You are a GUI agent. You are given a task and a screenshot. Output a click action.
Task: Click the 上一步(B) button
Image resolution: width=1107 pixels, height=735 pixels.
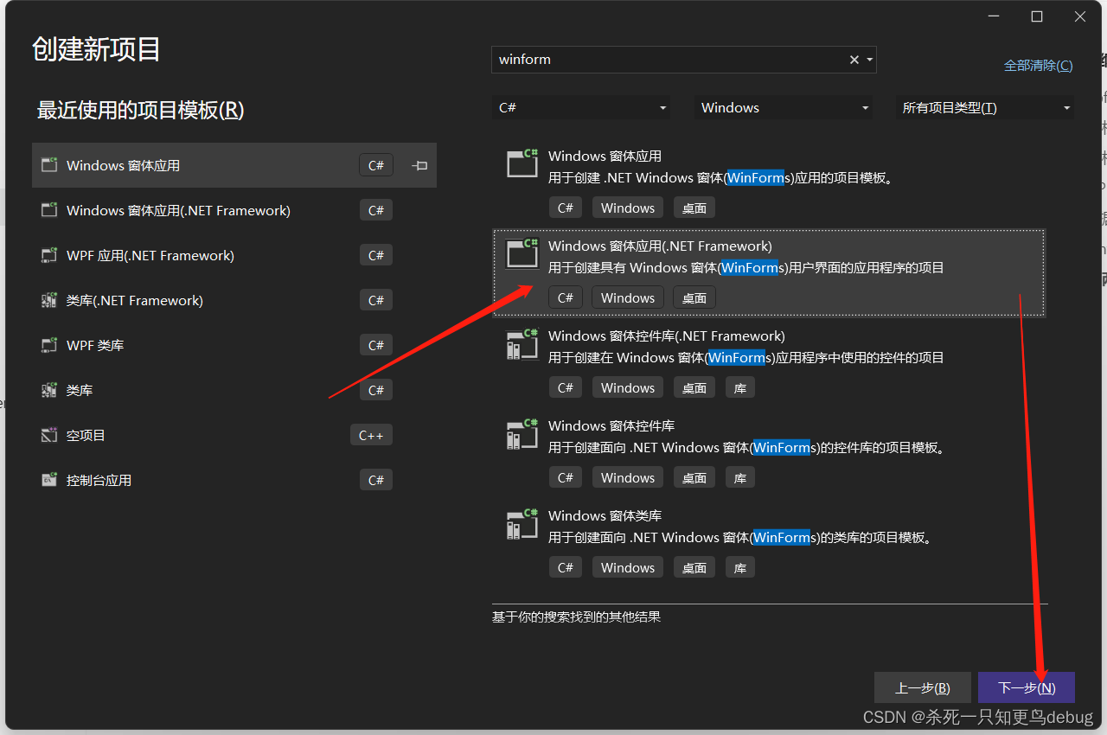[x=923, y=687]
